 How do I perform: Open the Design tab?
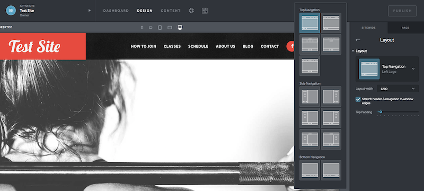(x=145, y=11)
